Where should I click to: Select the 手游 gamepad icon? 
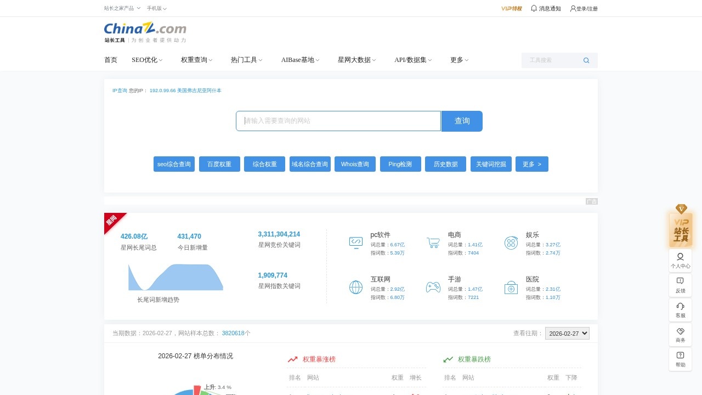coord(433,286)
